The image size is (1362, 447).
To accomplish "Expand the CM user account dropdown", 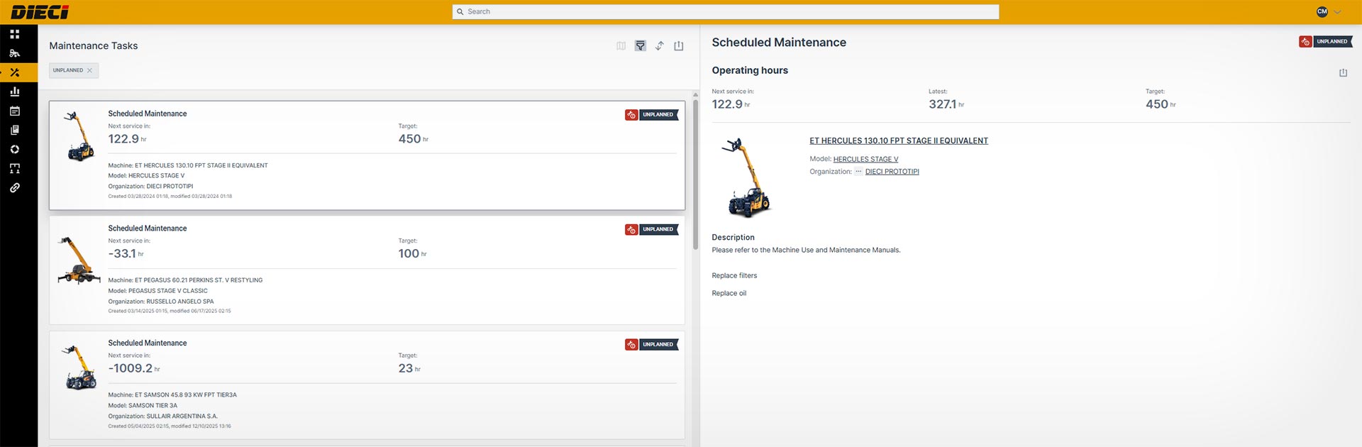I will click(x=1329, y=11).
